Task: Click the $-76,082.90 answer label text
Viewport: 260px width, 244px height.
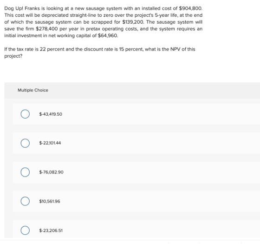Action: [x=51, y=172]
